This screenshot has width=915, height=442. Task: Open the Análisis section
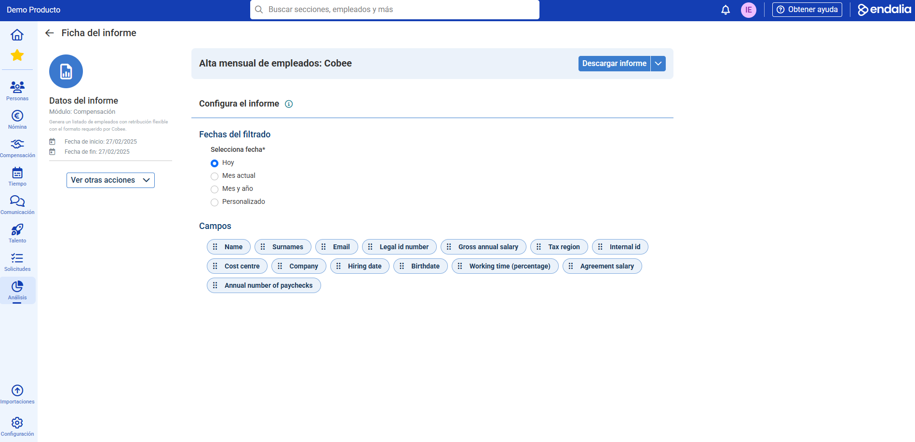point(17,290)
